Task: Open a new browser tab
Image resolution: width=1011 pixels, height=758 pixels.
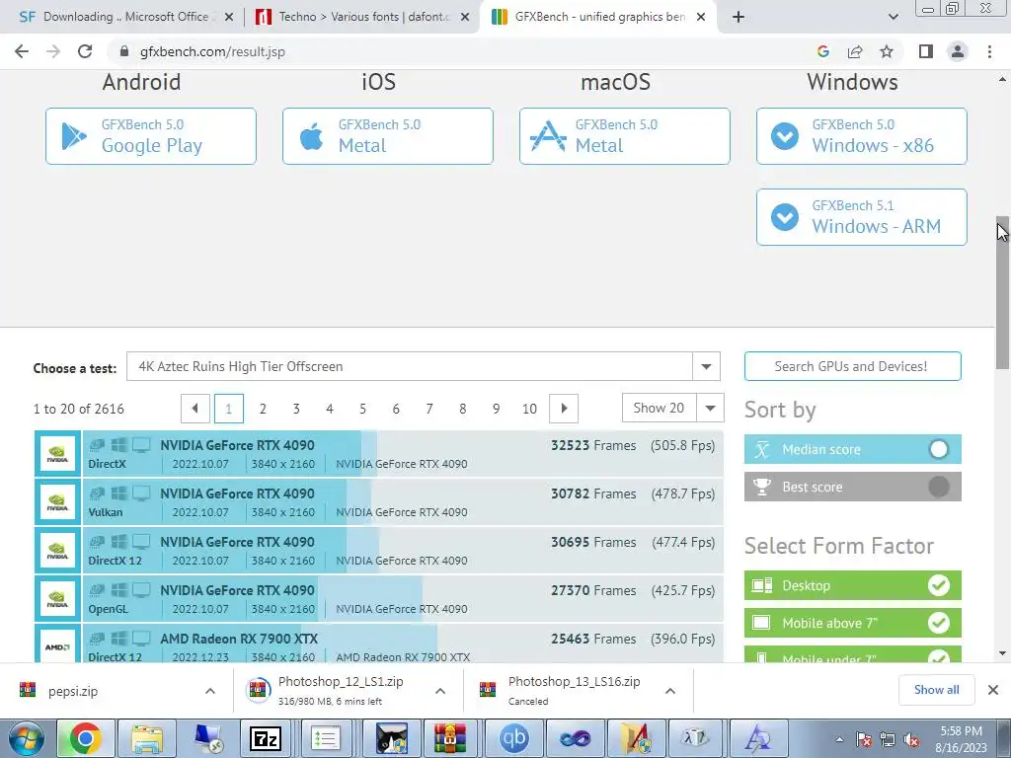Action: point(739,17)
